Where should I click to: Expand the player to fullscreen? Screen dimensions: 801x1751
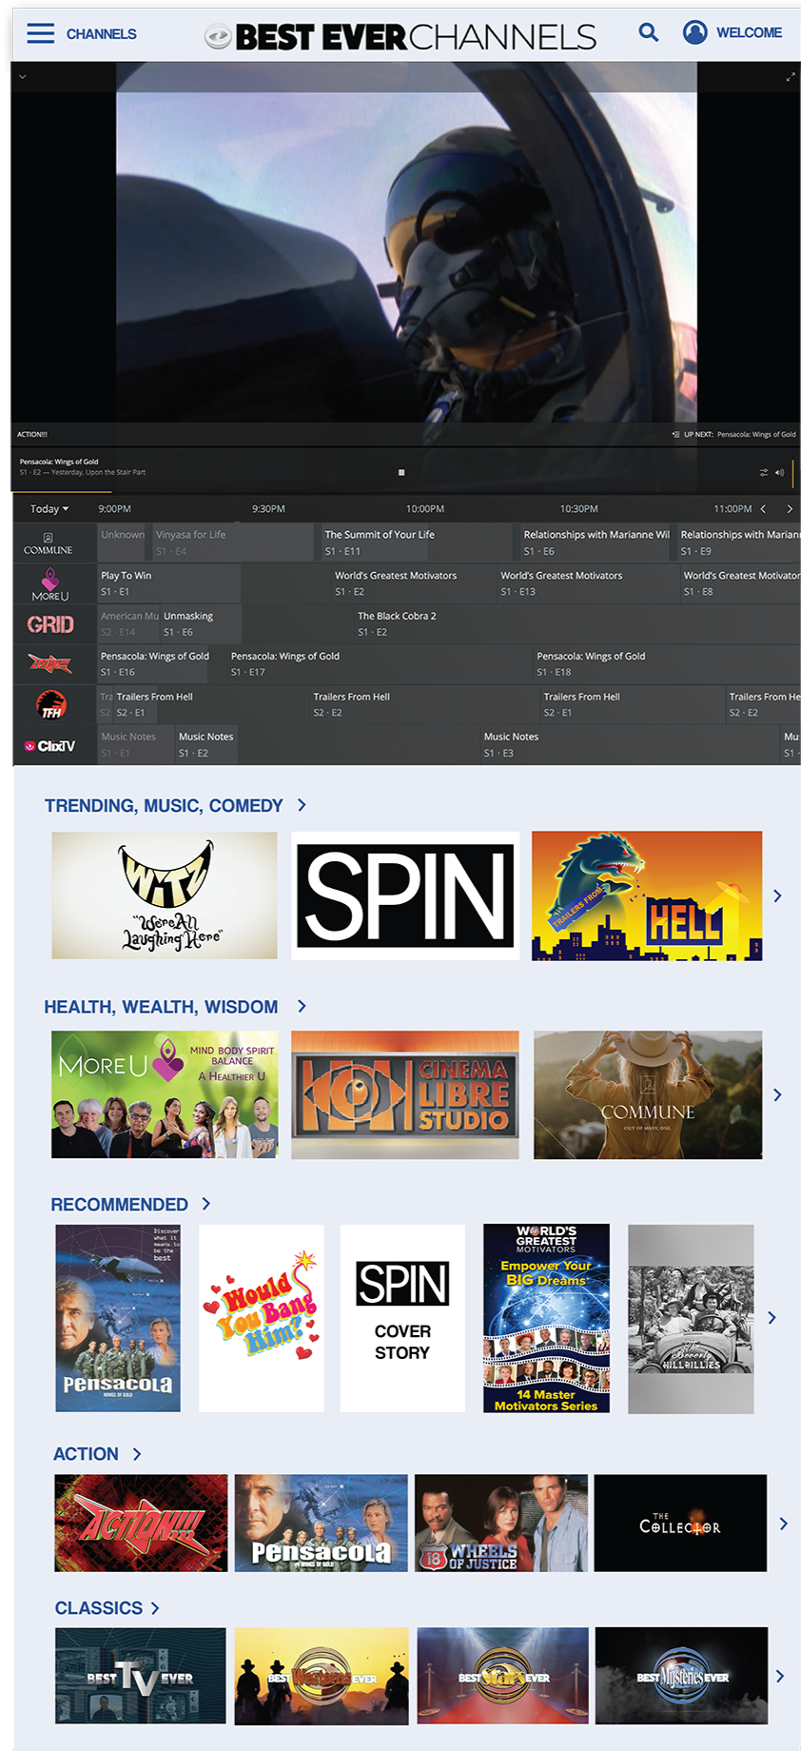coord(791,77)
